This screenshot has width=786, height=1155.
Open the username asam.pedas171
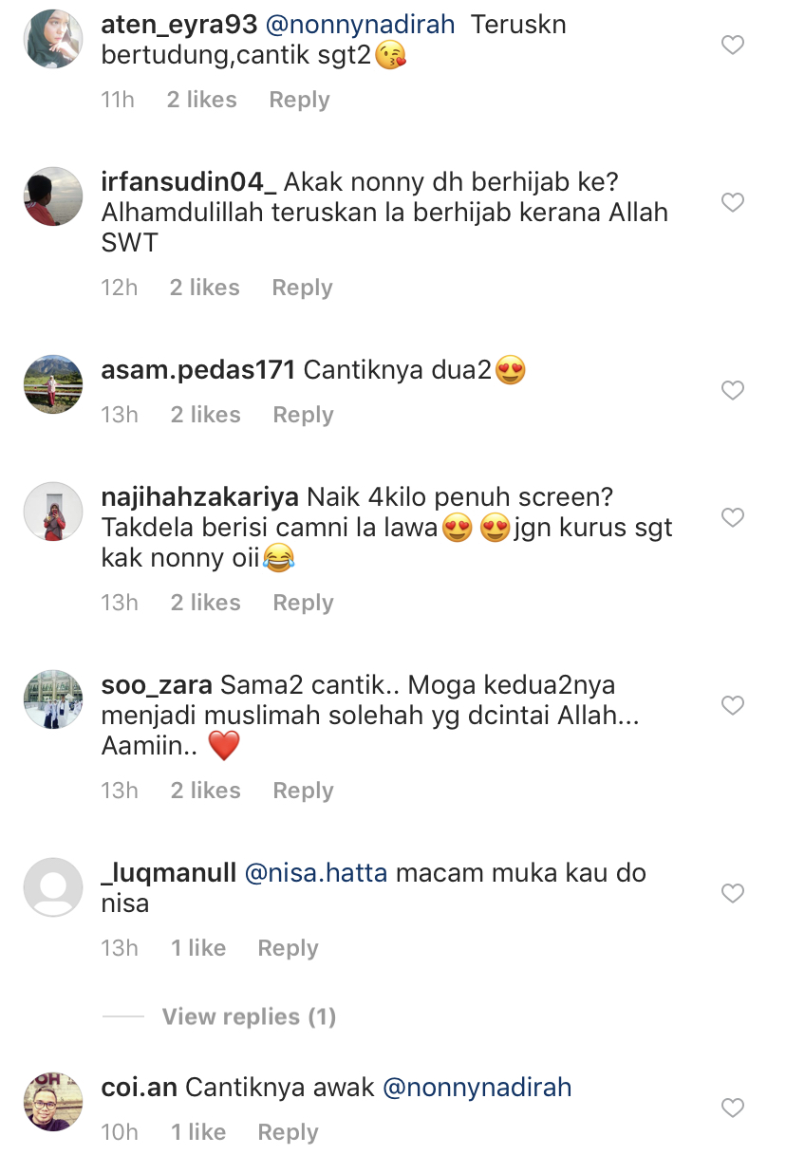[x=198, y=370]
